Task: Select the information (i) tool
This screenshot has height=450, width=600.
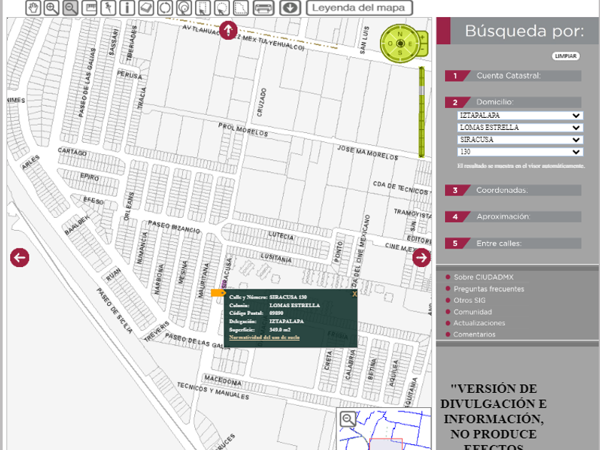Action: (x=127, y=8)
